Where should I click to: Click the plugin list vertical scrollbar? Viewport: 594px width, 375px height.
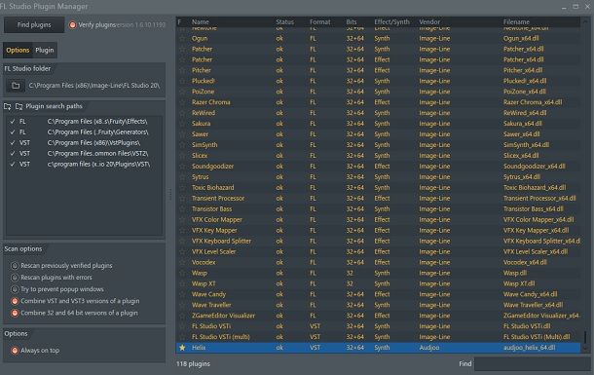pos(585,337)
